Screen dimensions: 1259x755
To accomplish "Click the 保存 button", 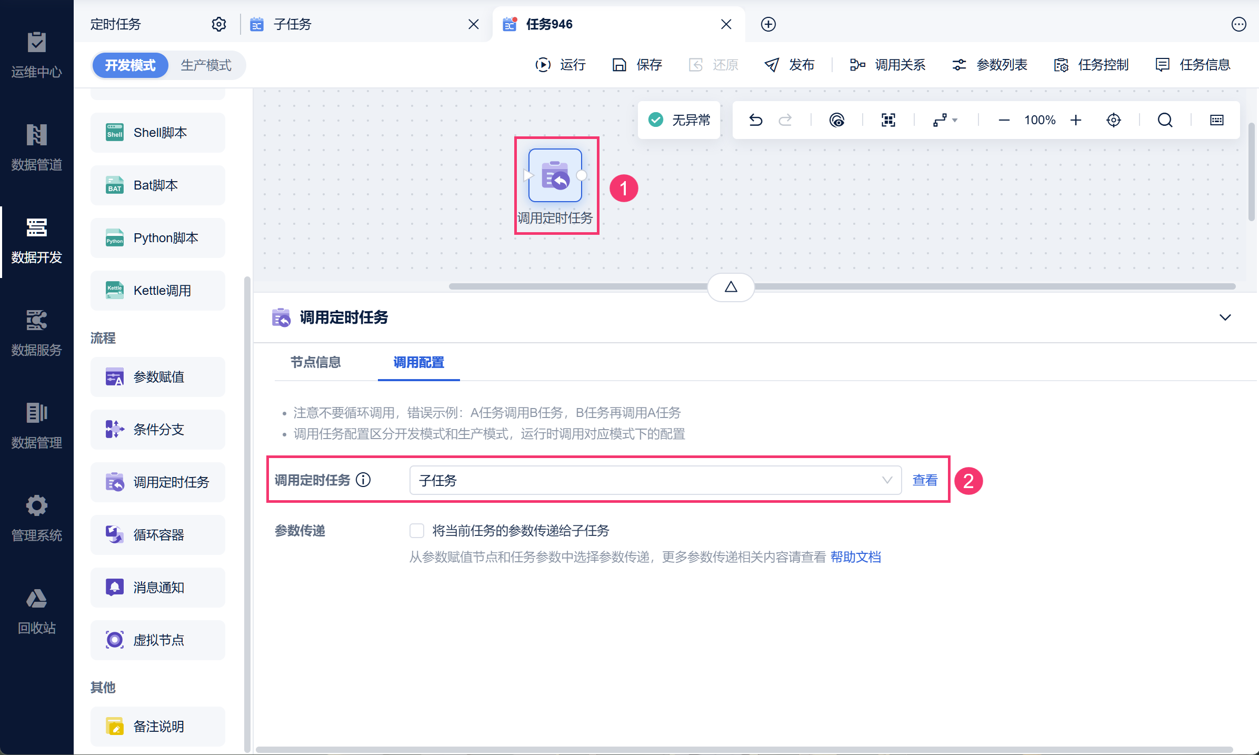I will pyautogui.click(x=637, y=65).
